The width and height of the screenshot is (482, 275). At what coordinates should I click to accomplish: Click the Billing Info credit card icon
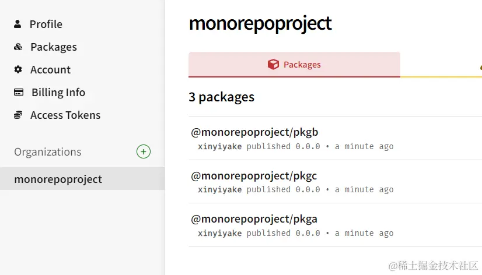click(19, 92)
